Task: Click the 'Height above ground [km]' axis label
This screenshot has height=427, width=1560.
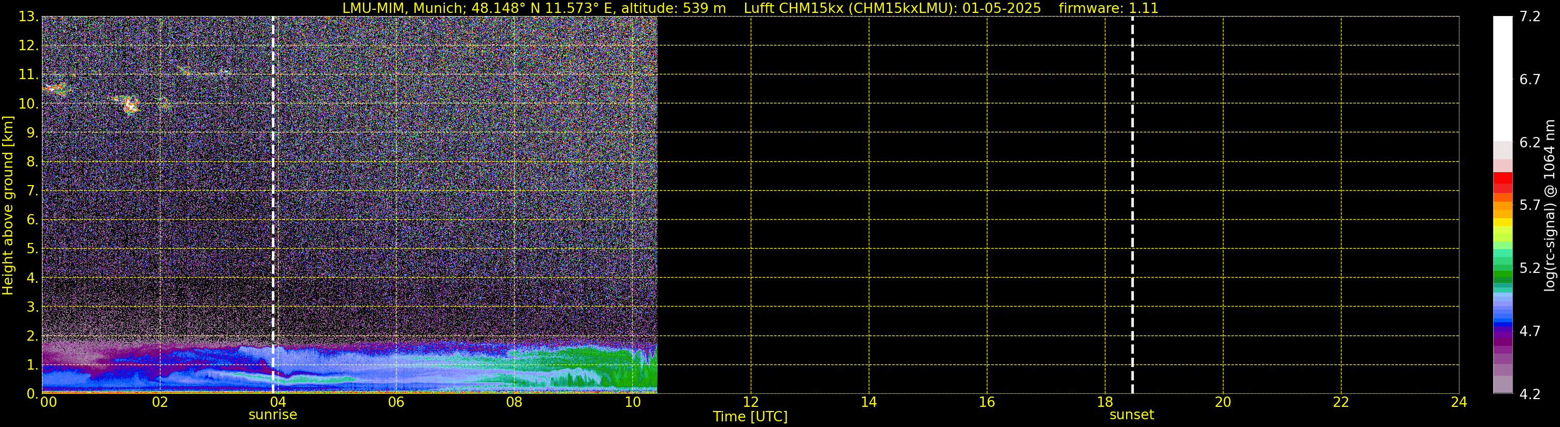Action: (x=8, y=205)
